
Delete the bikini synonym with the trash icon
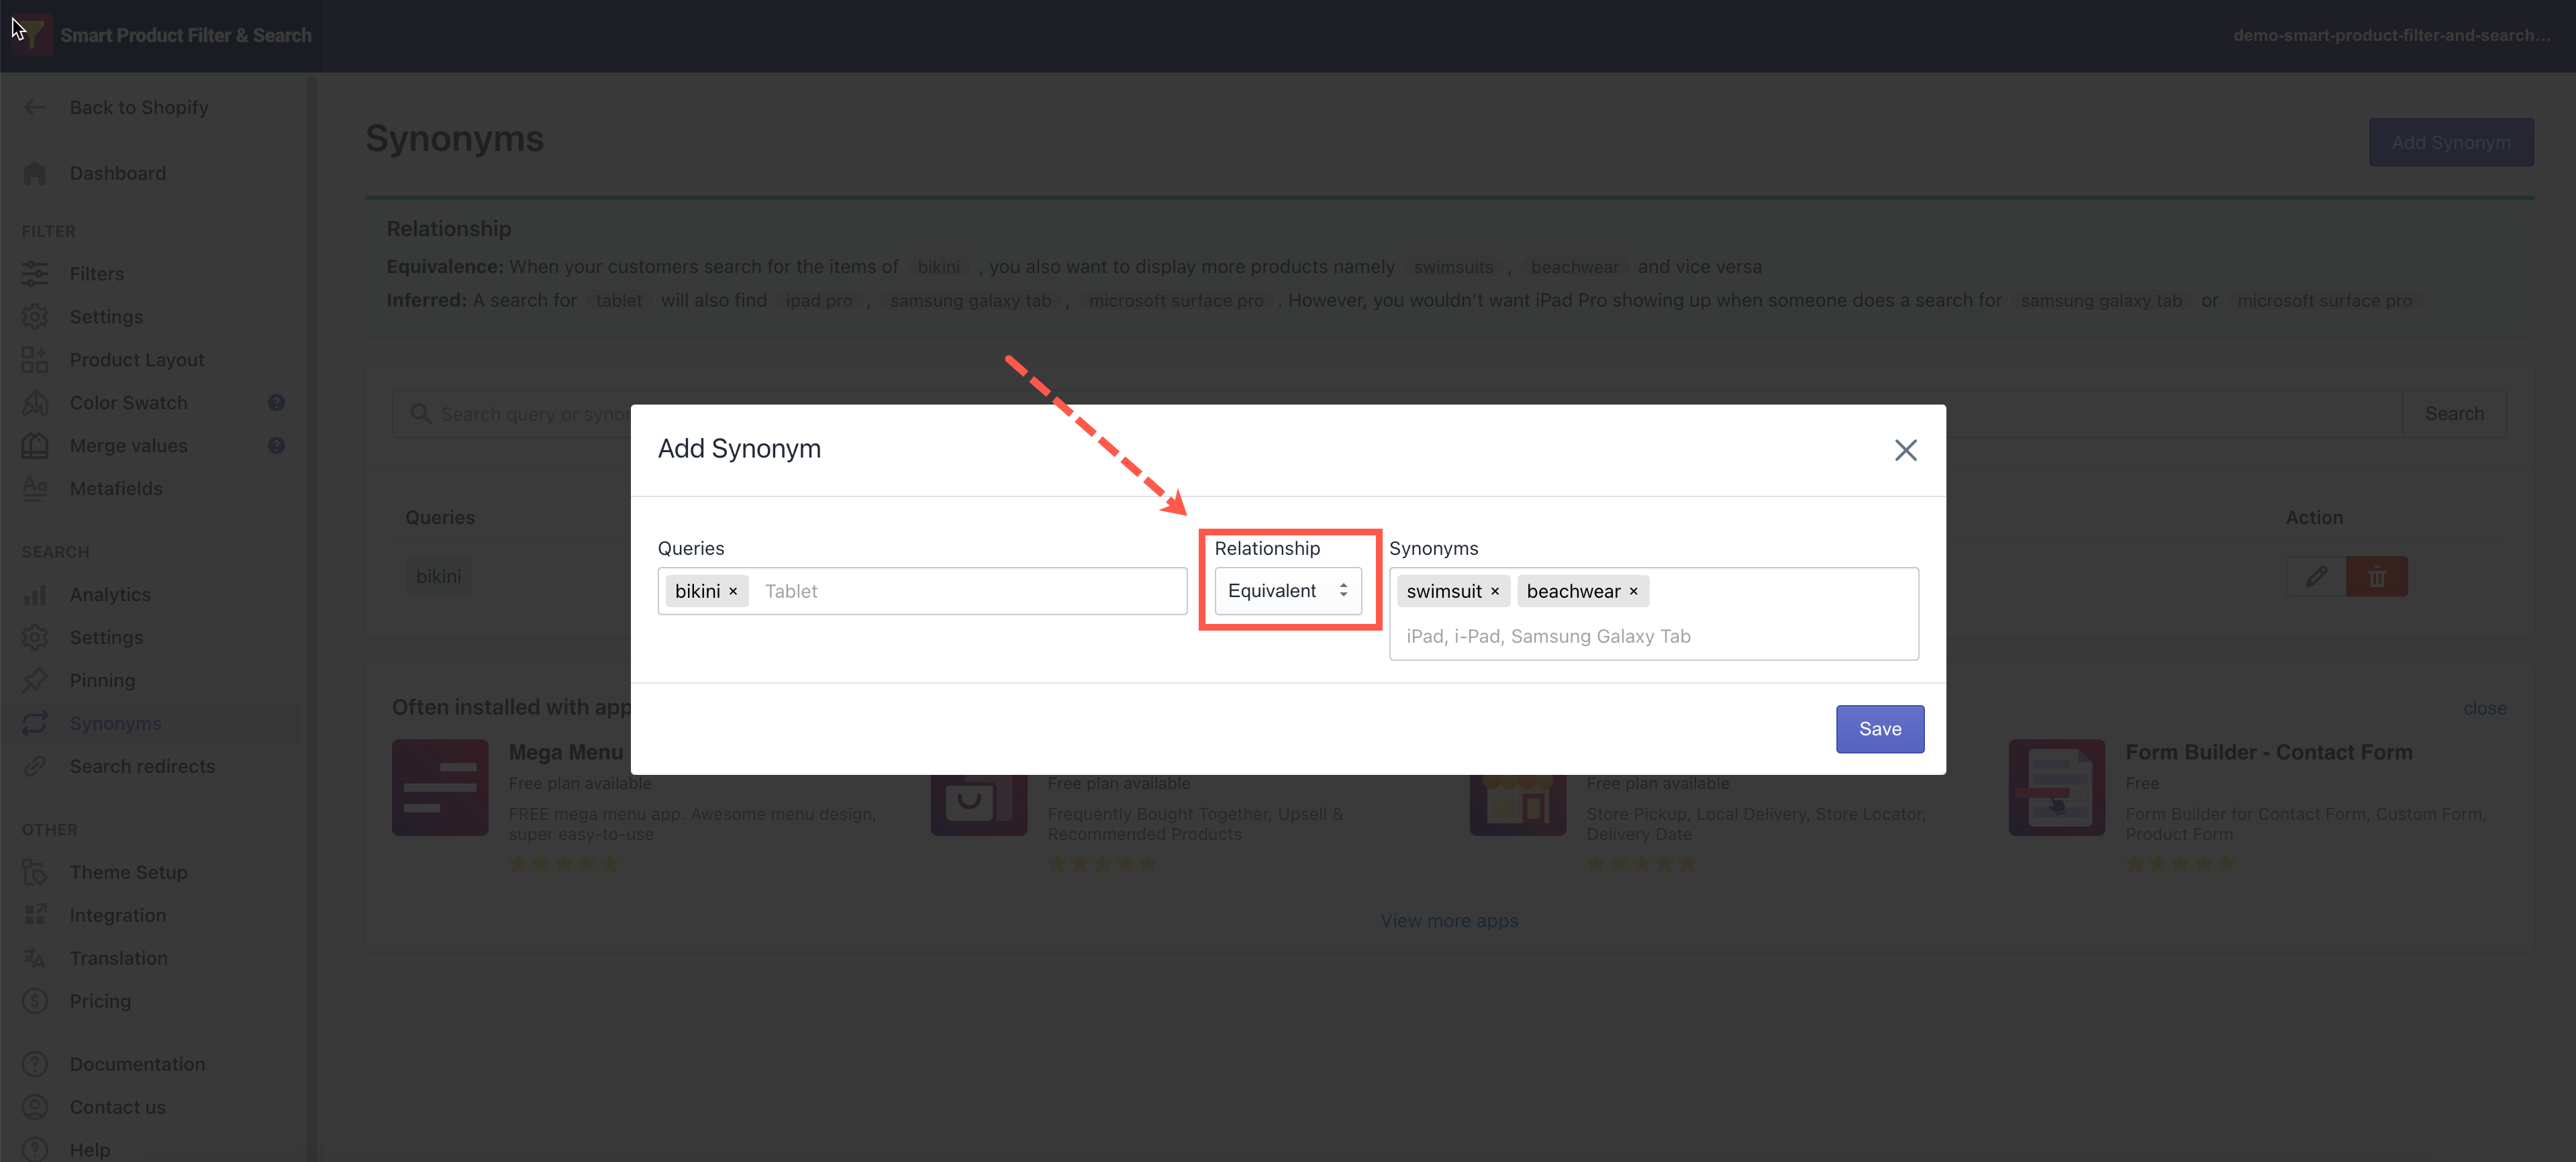[2377, 576]
